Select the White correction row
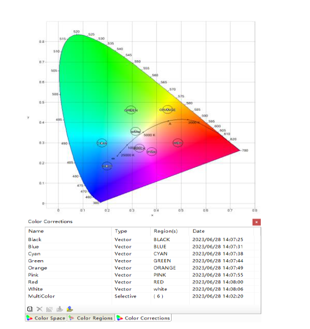Viewport: 310px width, 329px height. [143, 289]
